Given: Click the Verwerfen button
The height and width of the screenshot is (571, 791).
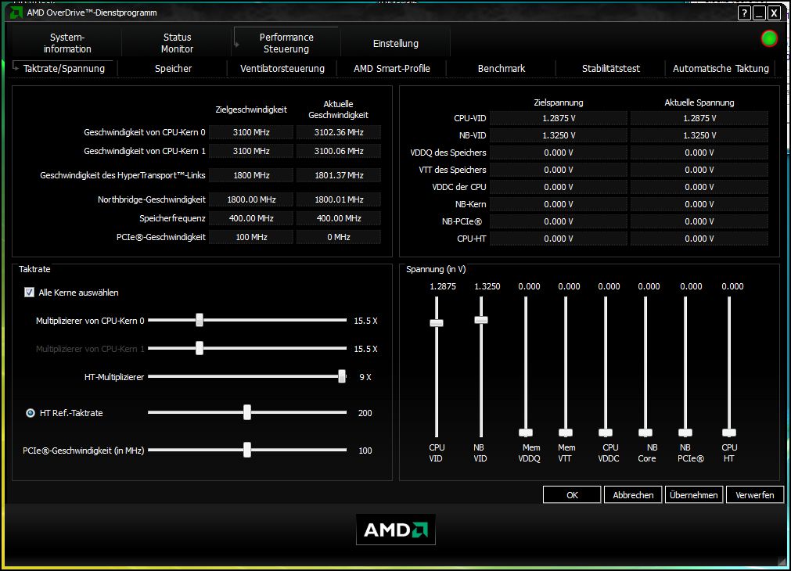Looking at the screenshot, I should (x=755, y=495).
